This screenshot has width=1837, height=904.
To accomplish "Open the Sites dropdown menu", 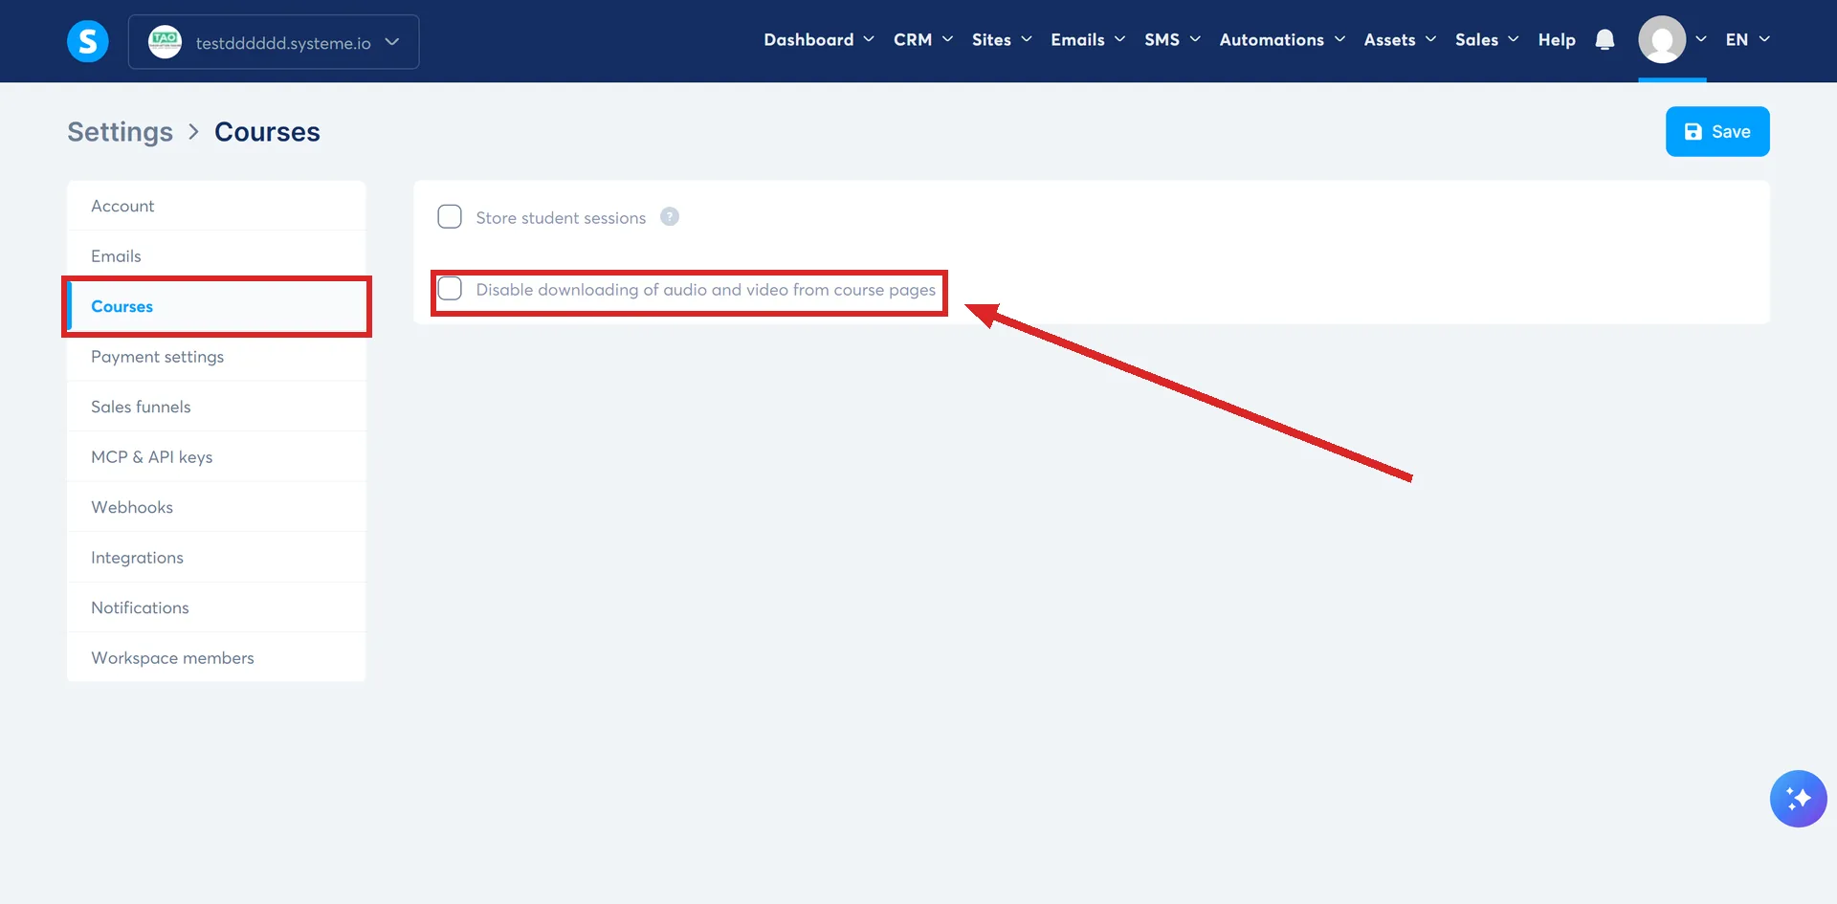I will point(1002,40).
